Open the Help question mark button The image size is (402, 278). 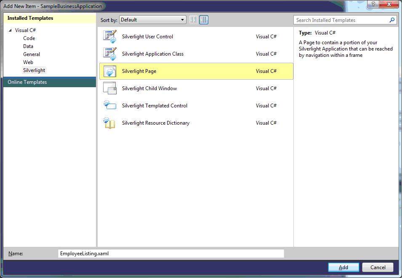click(x=373, y=4)
